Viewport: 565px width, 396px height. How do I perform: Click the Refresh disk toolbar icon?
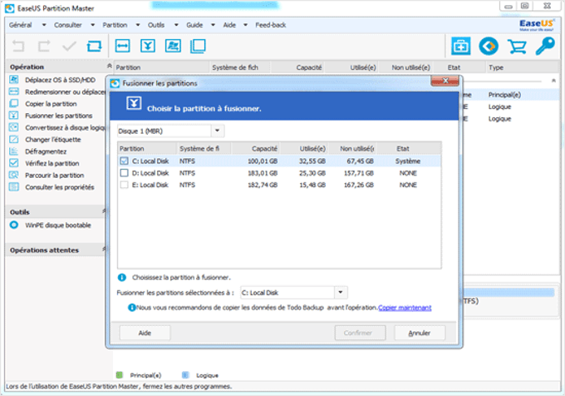(x=94, y=46)
